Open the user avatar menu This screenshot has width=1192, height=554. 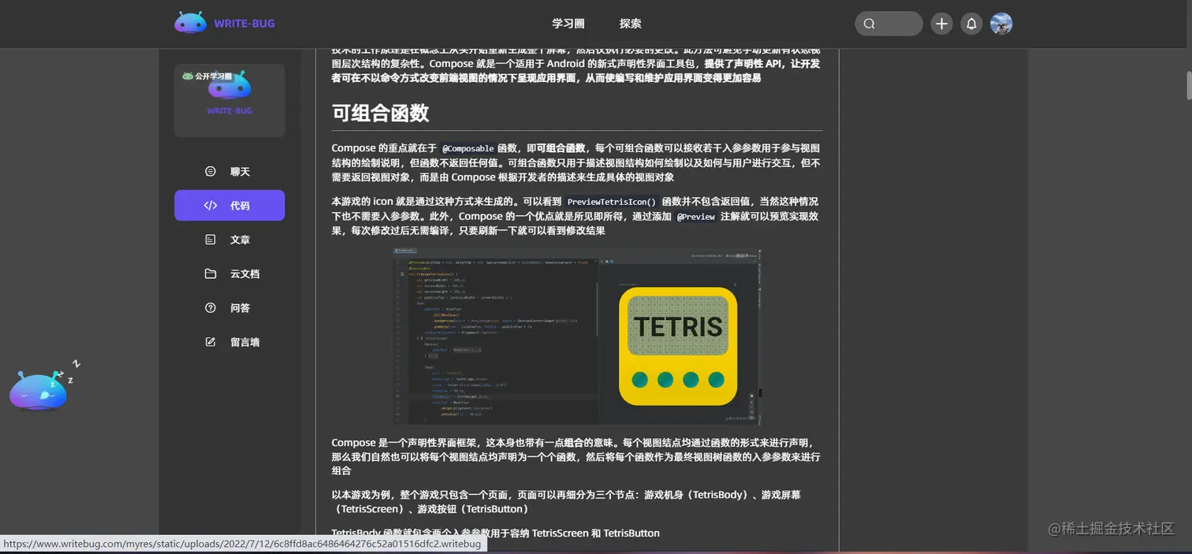pyautogui.click(x=1001, y=24)
